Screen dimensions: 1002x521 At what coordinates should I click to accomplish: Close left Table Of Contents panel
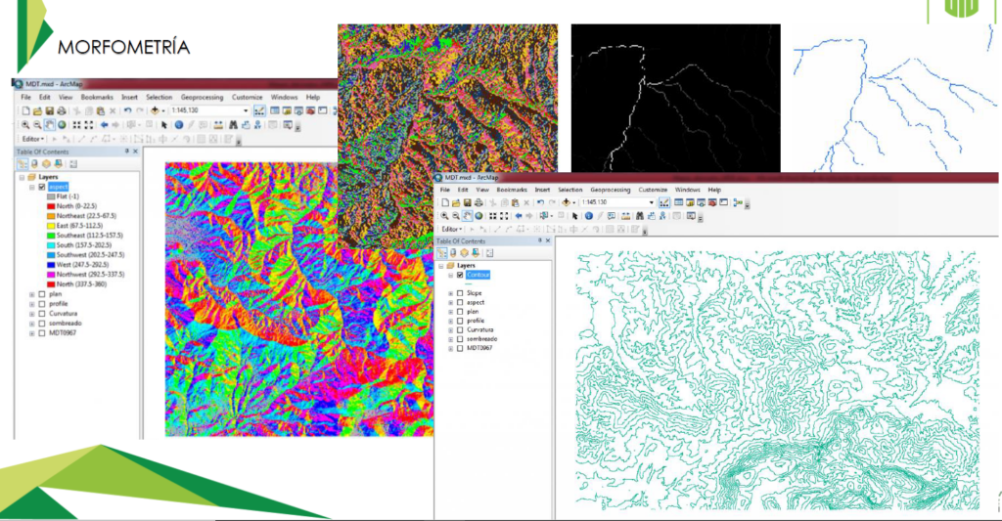135,152
